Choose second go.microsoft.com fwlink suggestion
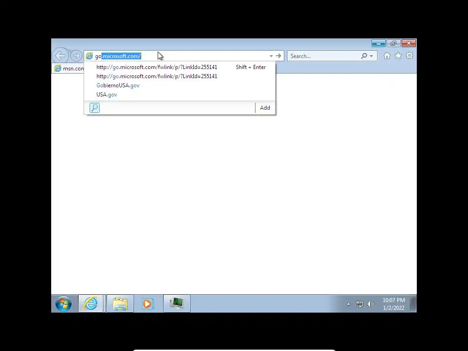468x351 pixels. (180, 76)
